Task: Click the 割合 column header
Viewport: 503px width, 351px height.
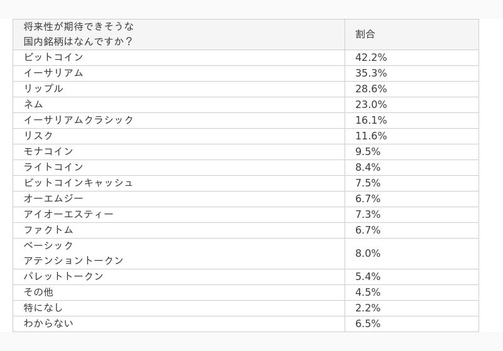Action: (365, 35)
